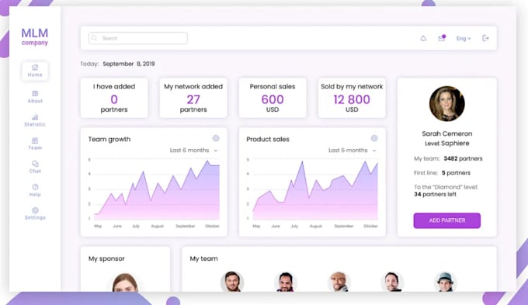Click the My sponsor woman's photo
Screen dimensions: 528x305
click(125, 282)
